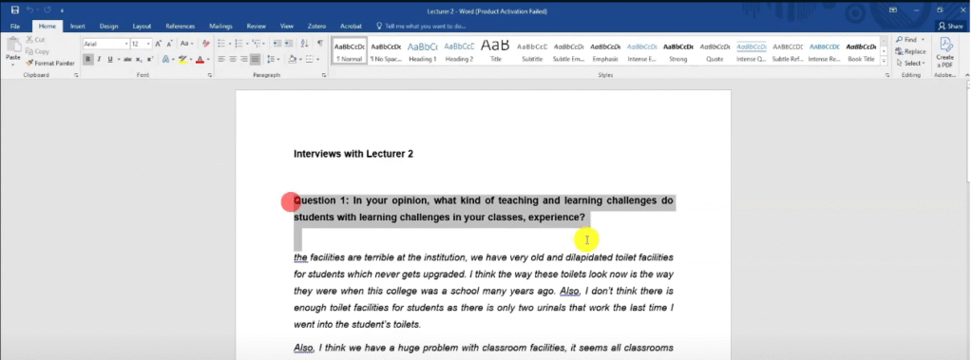Decrease paragraph indent

coord(277,44)
